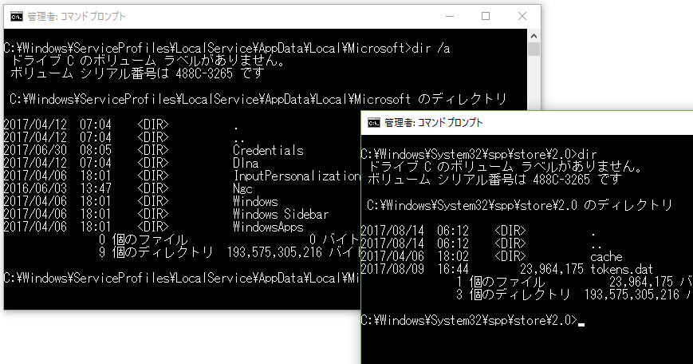Image resolution: width=693 pixels, height=364 pixels.
Task: Click the scrollbar thumb in the back window
Action: (534, 49)
